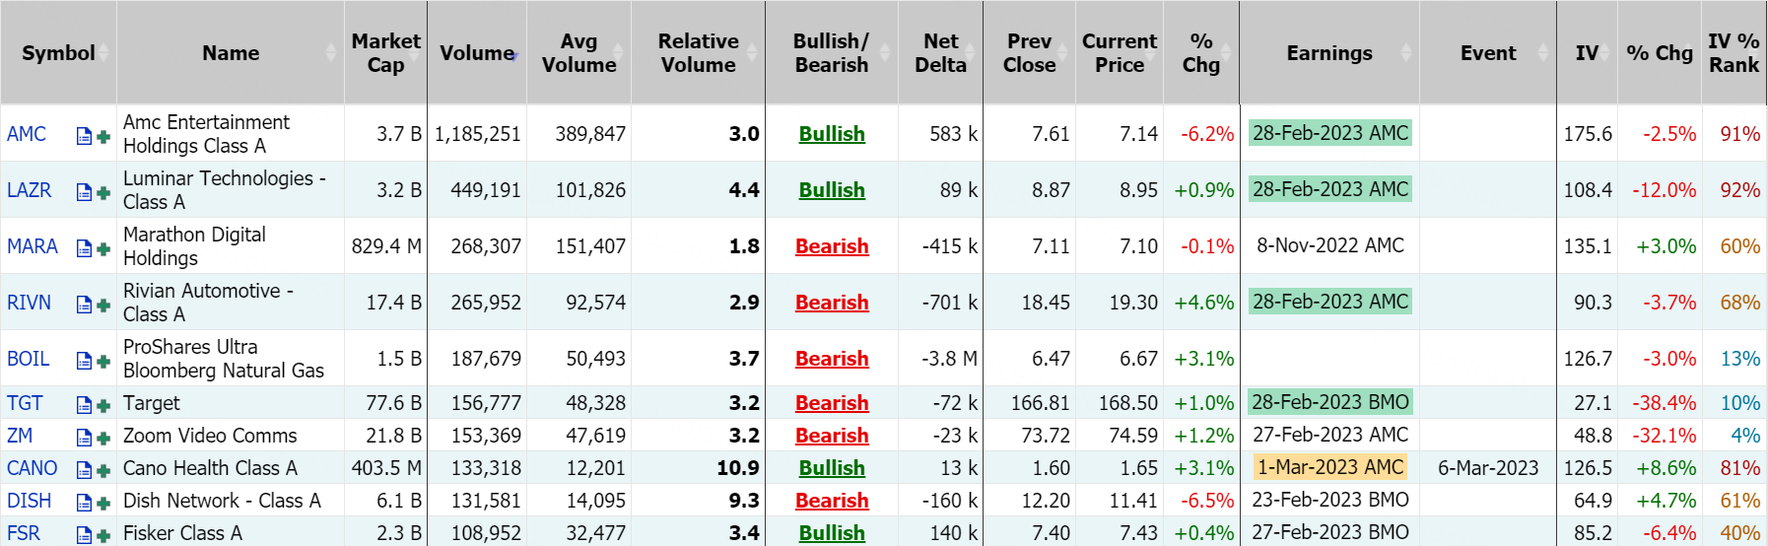This screenshot has height=546, width=1768.
Task: Add RIVN using its green plus icon
Action: tap(103, 305)
